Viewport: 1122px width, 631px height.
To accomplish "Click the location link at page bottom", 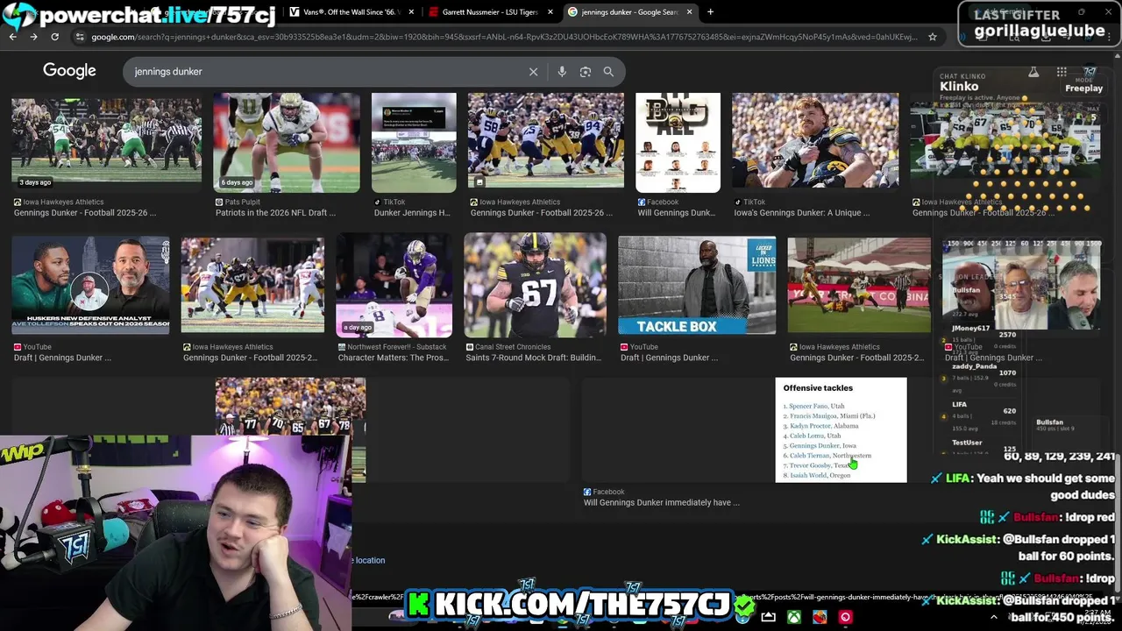I will click(x=370, y=560).
